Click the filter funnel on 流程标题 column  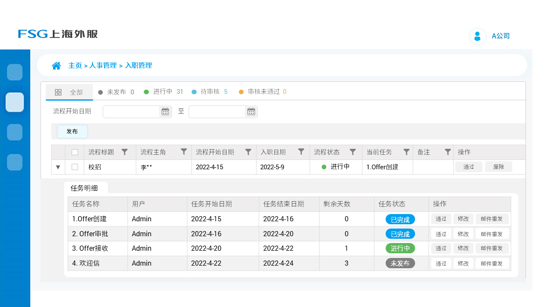tap(125, 152)
